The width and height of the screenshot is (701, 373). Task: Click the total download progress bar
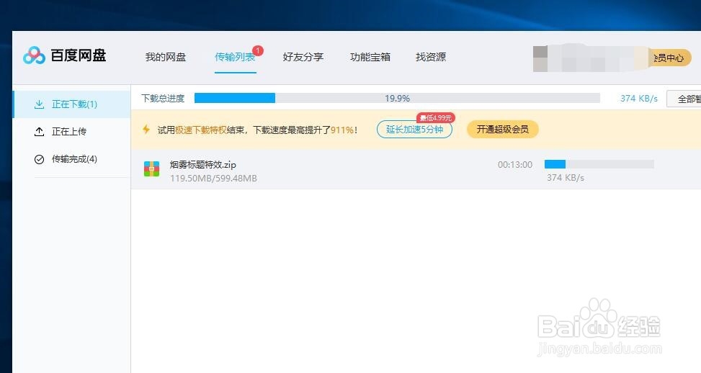(x=397, y=98)
